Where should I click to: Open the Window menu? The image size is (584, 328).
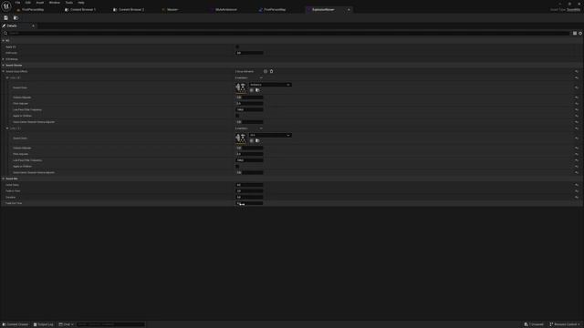click(x=55, y=3)
